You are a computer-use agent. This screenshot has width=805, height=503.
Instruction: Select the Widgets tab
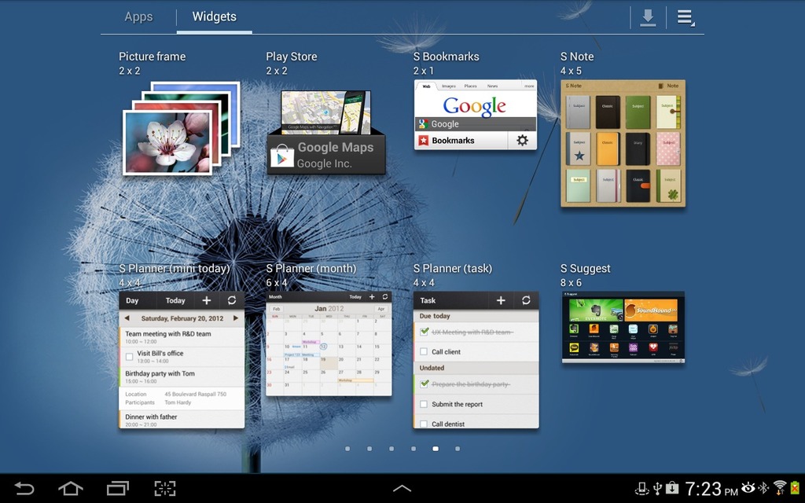[x=214, y=17]
